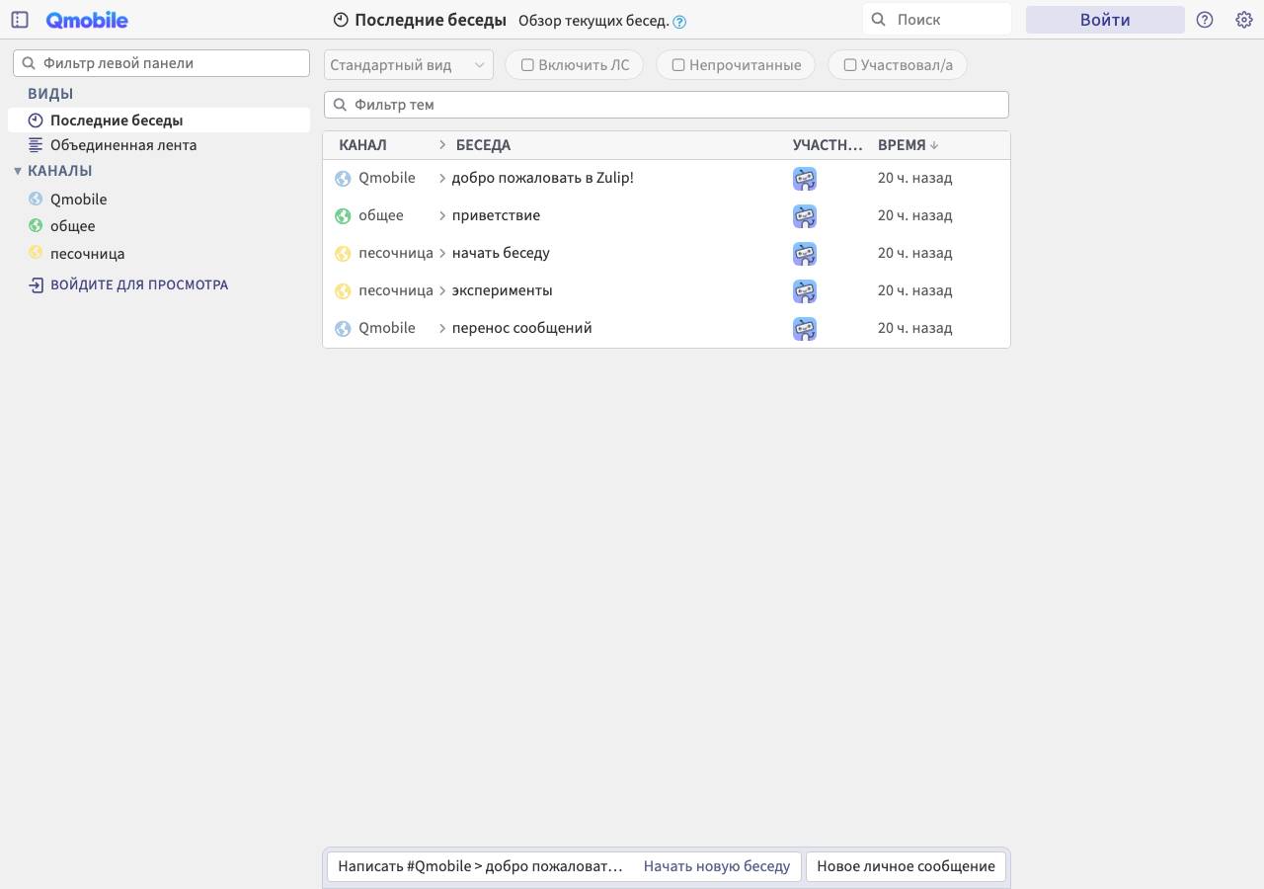The width and height of the screenshot is (1264, 889).
Task: Click the Войти login button
Action: [1105, 20]
